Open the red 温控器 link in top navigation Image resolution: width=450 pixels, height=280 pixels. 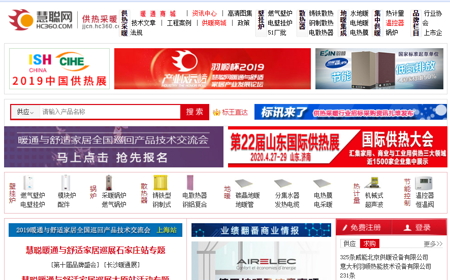(x=395, y=23)
